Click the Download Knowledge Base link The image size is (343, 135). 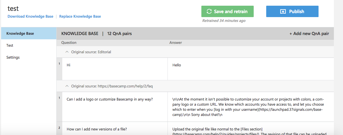click(30, 17)
